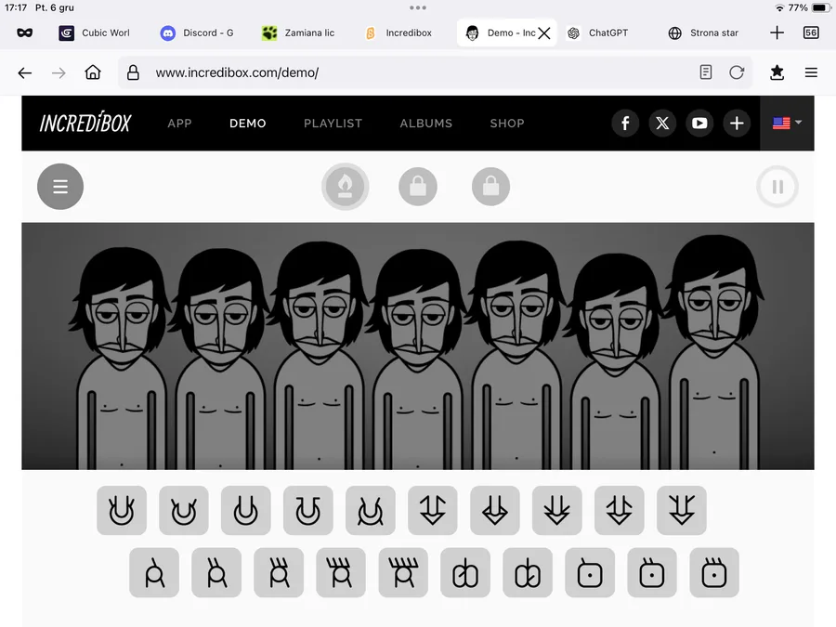View site security lock info

pos(133,72)
